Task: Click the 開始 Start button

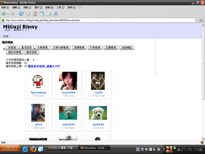Action: click(x=10, y=148)
